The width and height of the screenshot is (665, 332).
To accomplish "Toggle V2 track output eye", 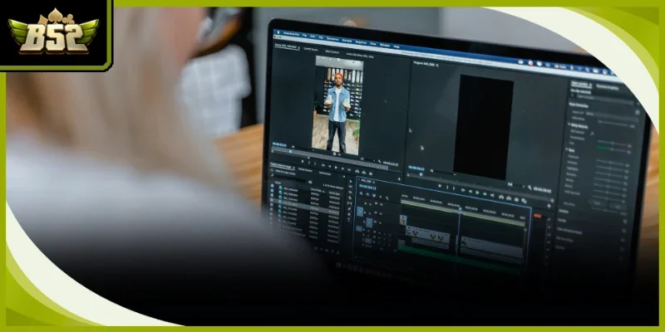I will point(381,213).
